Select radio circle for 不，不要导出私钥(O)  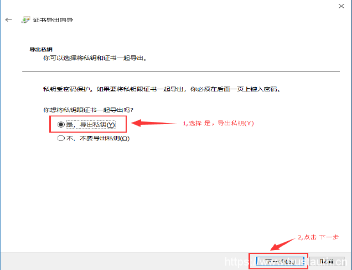click(61, 138)
